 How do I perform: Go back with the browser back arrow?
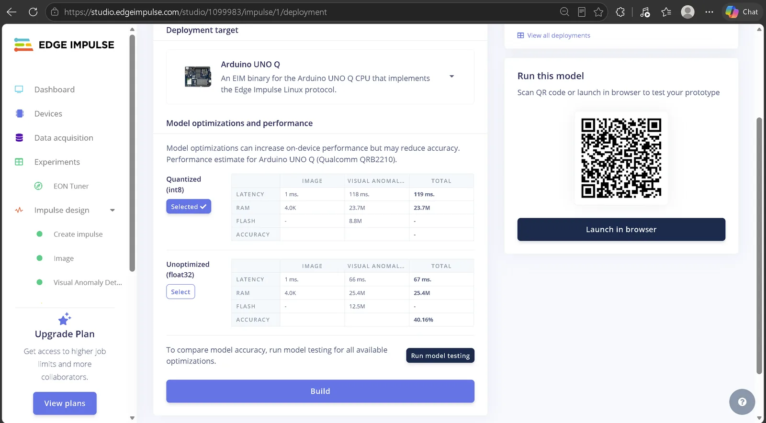[11, 12]
